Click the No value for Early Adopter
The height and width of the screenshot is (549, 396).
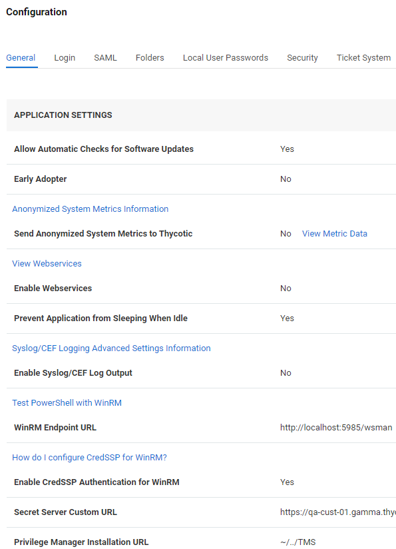coord(286,179)
